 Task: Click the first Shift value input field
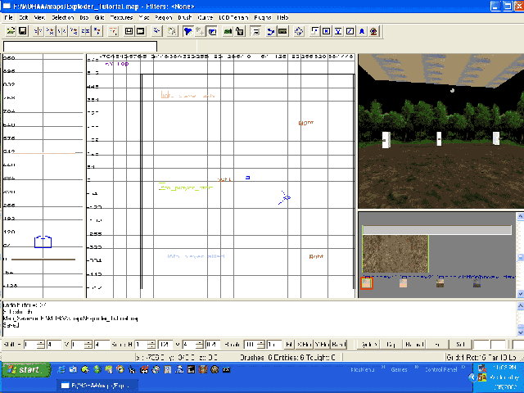click(x=31, y=345)
